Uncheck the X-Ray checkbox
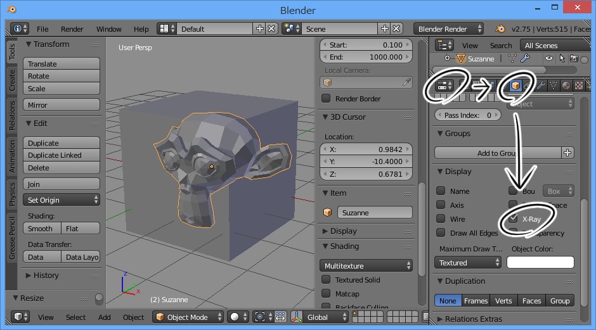The width and height of the screenshot is (596, 330). [x=513, y=219]
